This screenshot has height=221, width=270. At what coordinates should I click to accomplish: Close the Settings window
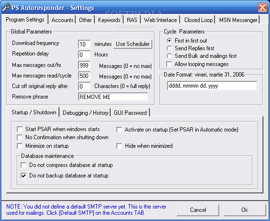[262, 7]
